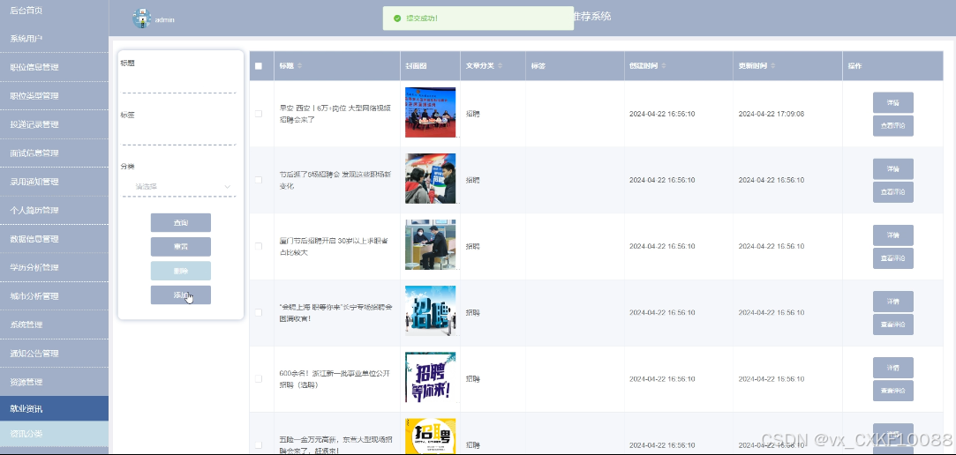Check the row for 早安 西安 article

pos(259,114)
